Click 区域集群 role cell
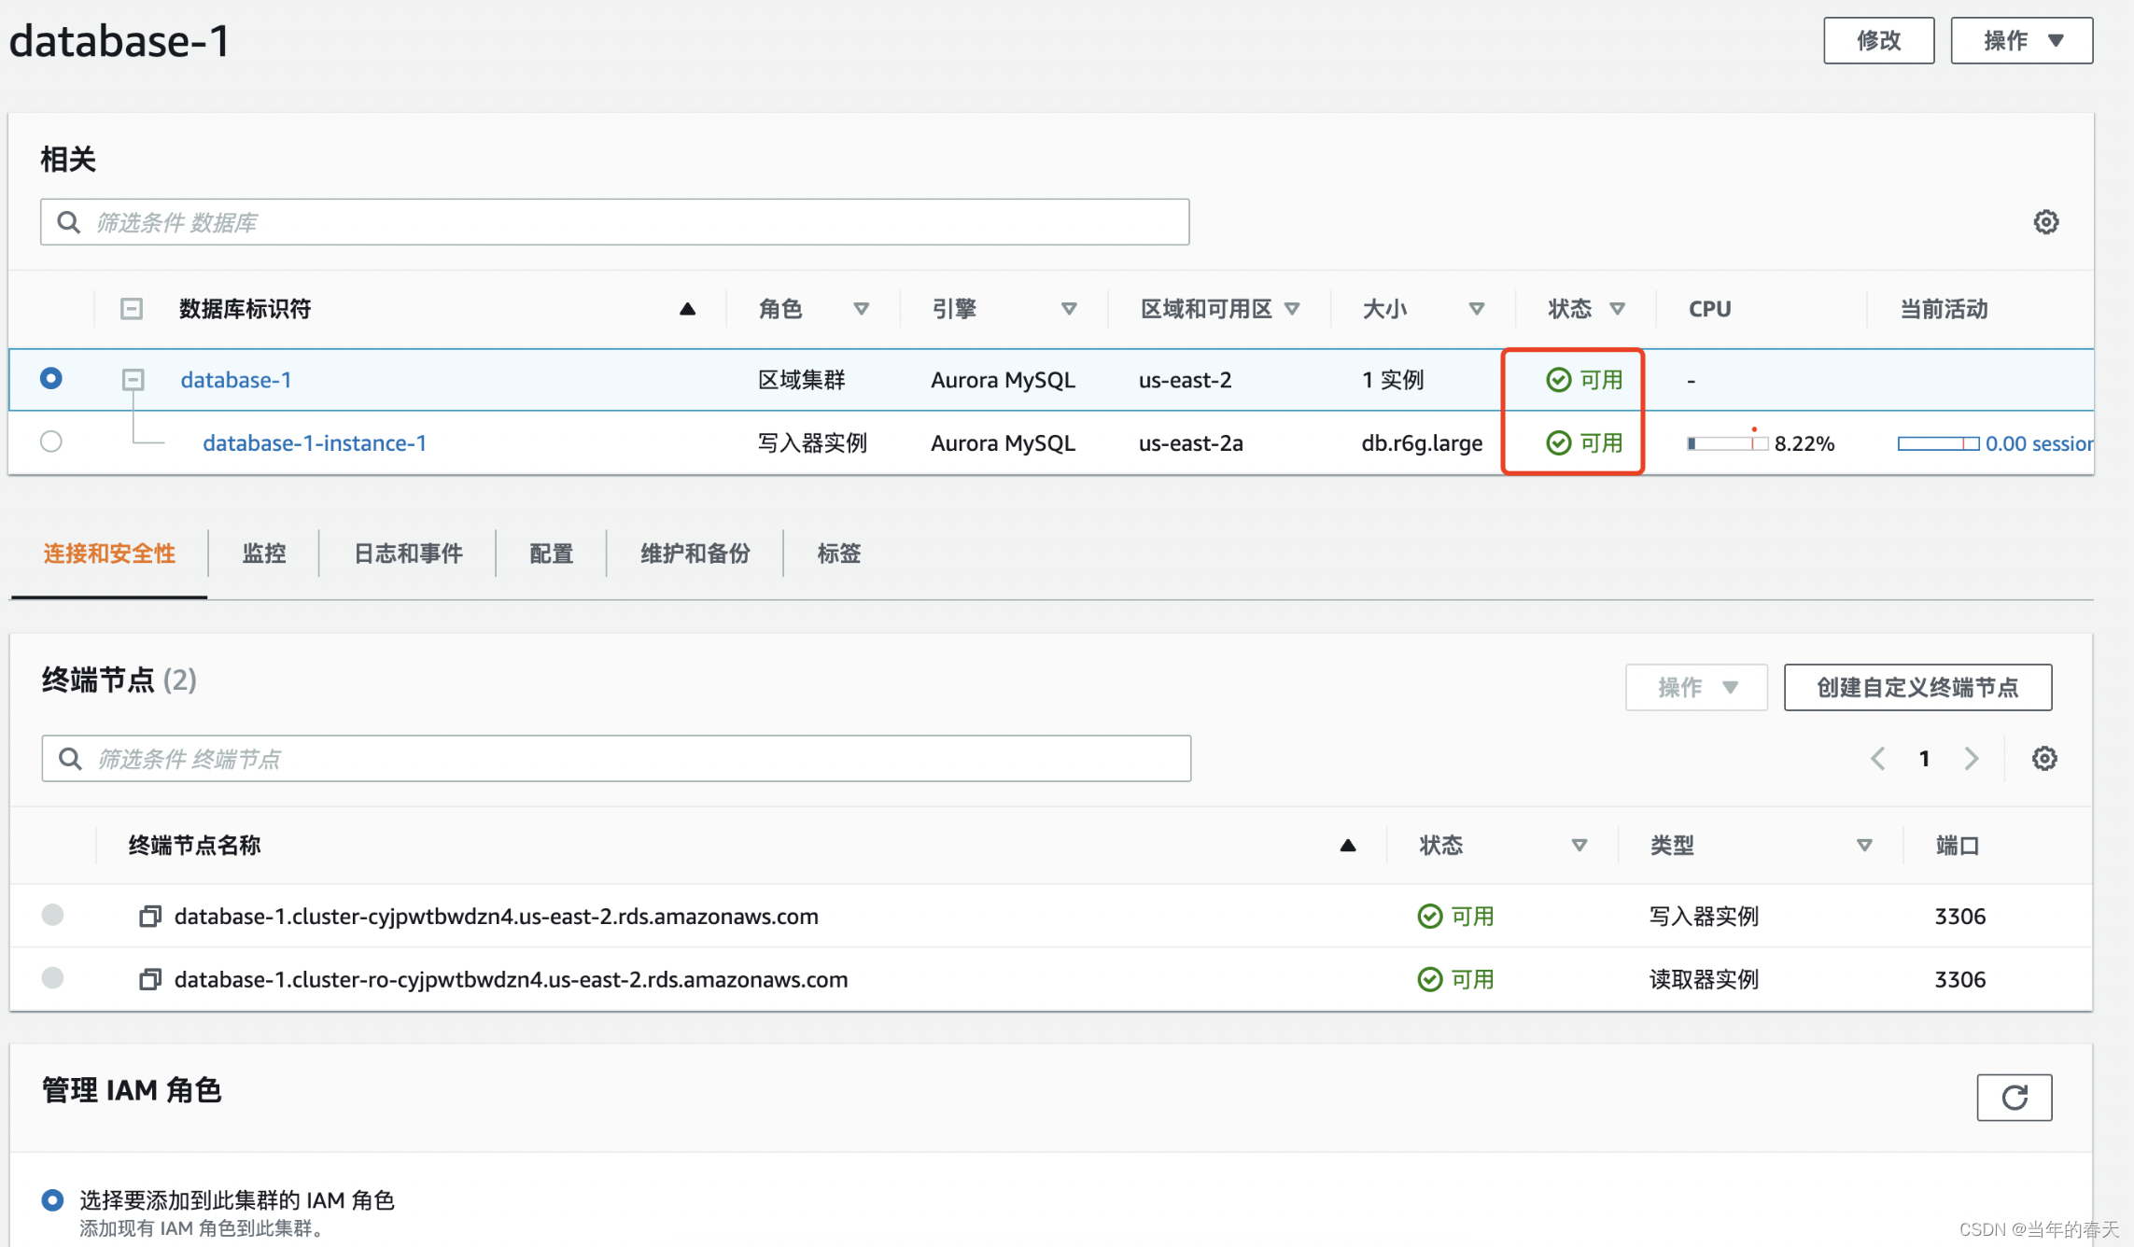2134x1247 pixels. (x=801, y=380)
